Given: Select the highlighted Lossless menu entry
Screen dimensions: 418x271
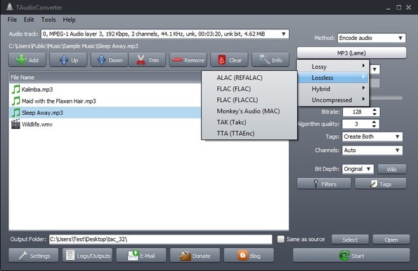Looking at the screenshot, I should [x=333, y=78].
